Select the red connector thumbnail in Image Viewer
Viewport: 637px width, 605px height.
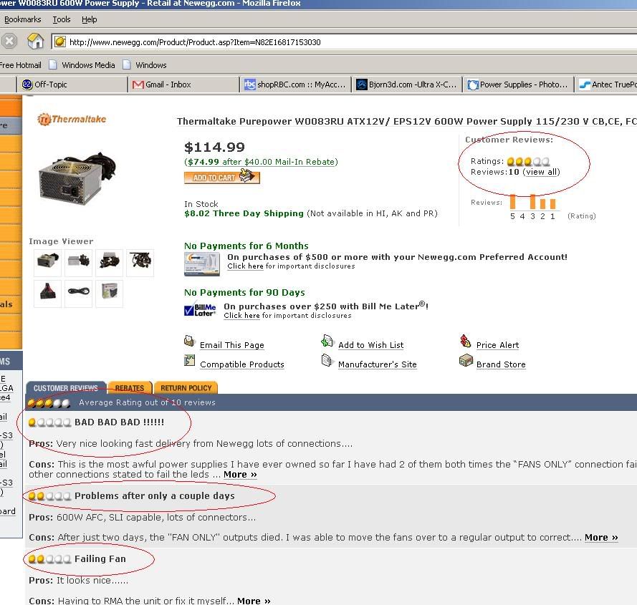[47, 294]
